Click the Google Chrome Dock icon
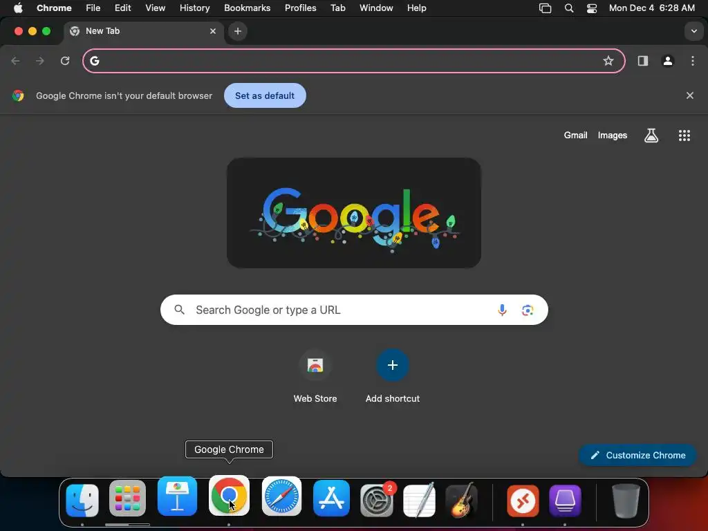 229,495
